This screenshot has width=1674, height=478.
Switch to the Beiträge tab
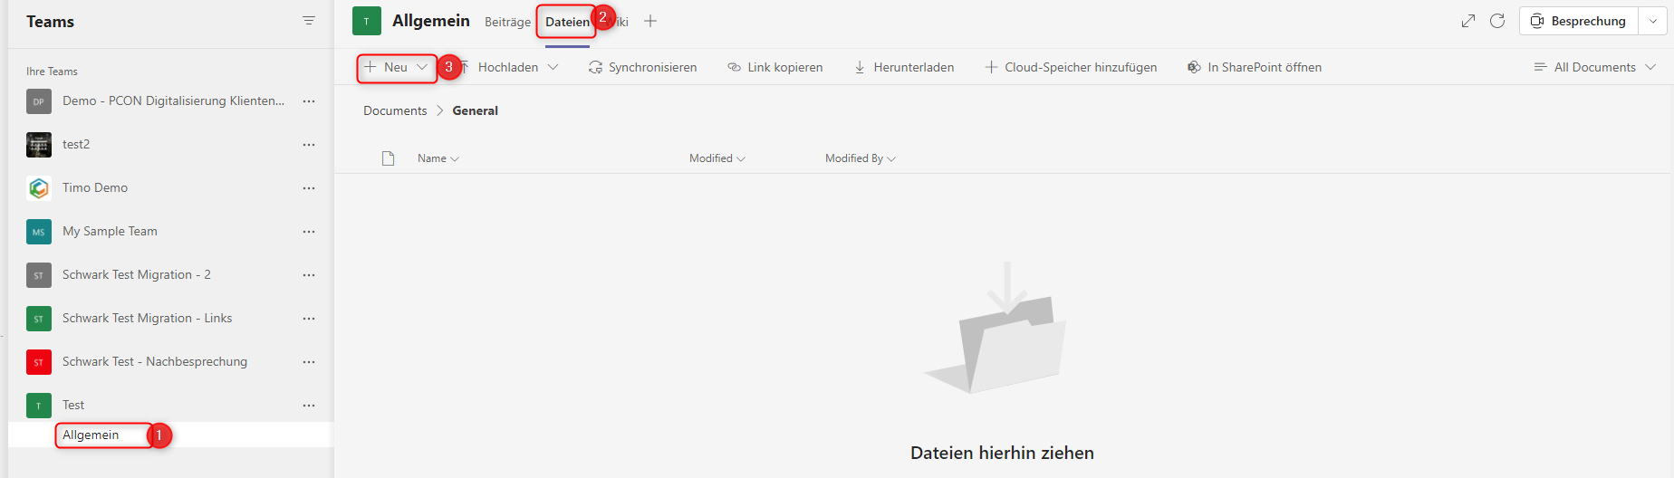click(x=507, y=22)
